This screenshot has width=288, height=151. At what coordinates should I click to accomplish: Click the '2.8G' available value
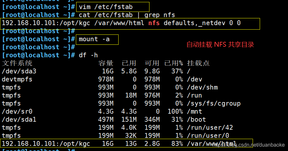pos(152,144)
